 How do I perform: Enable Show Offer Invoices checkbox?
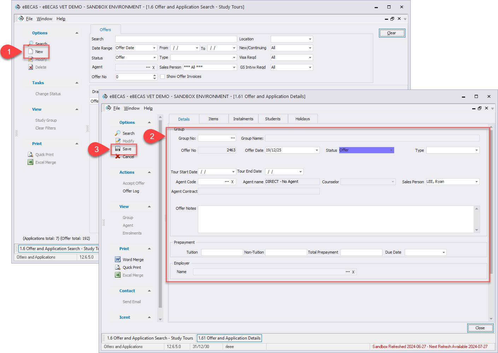click(x=163, y=76)
